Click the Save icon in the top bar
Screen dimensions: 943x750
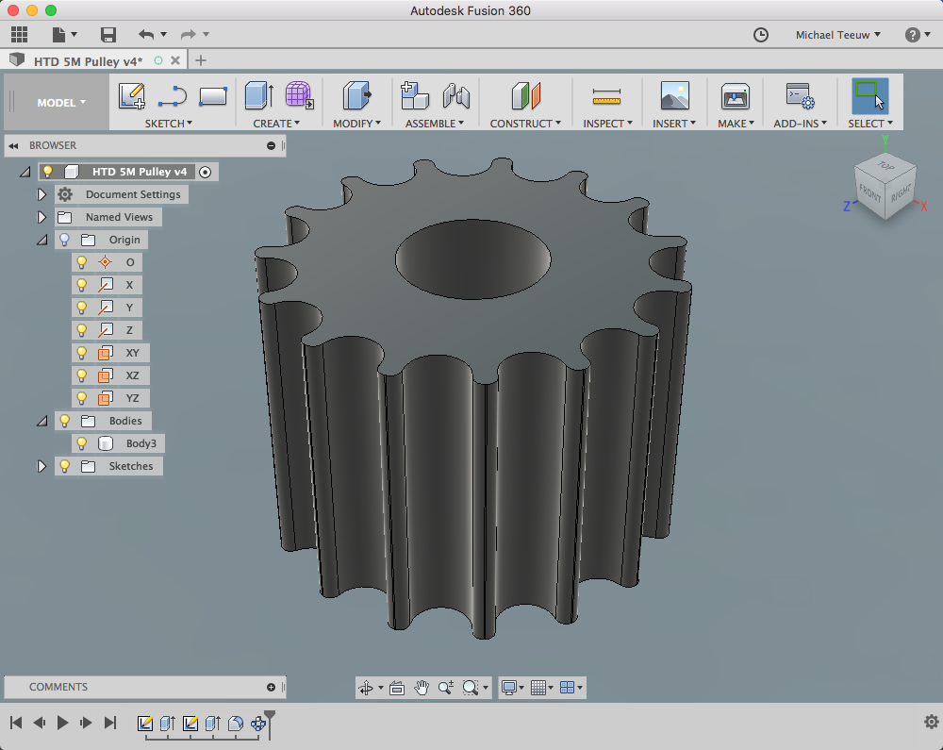pyautogui.click(x=108, y=35)
